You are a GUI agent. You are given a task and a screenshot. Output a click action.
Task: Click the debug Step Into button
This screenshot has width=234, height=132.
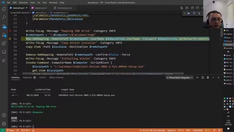point(199,13)
